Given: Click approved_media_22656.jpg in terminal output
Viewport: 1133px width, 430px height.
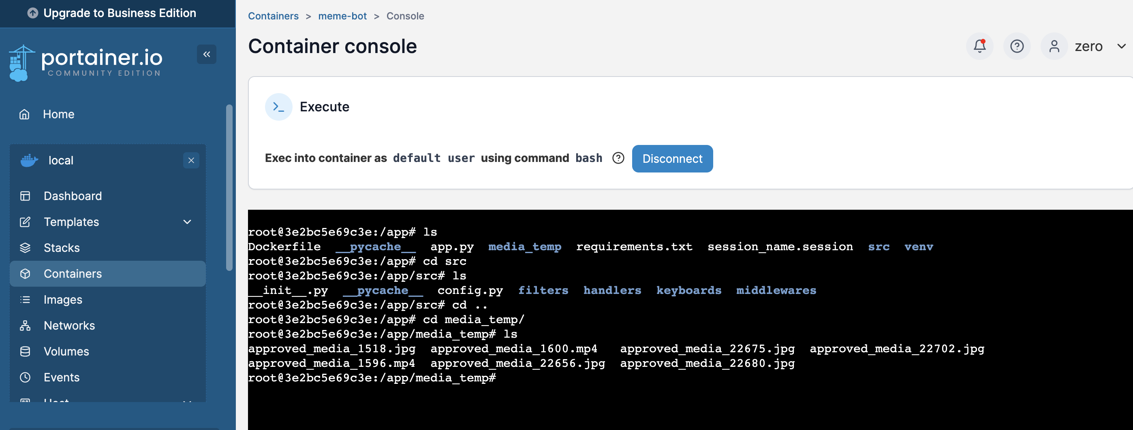Looking at the screenshot, I should pyautogui.click(x=518, y=364).
